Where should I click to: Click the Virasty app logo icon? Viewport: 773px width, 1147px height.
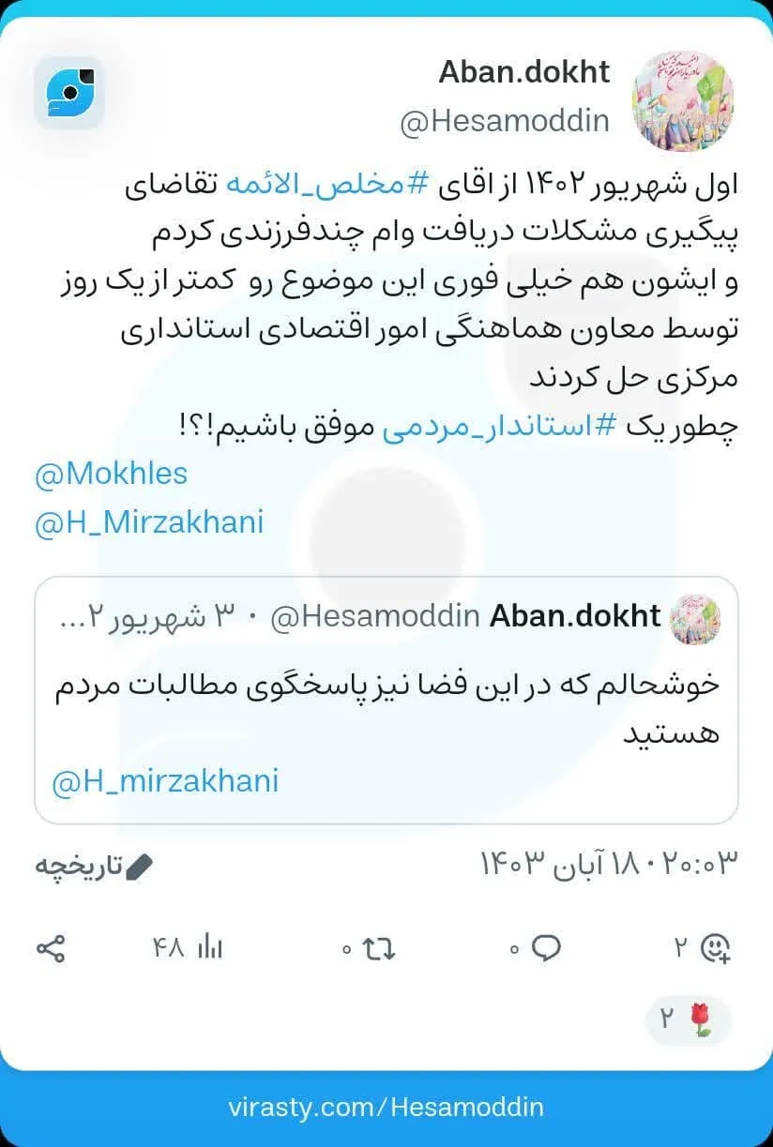point(69,92)
